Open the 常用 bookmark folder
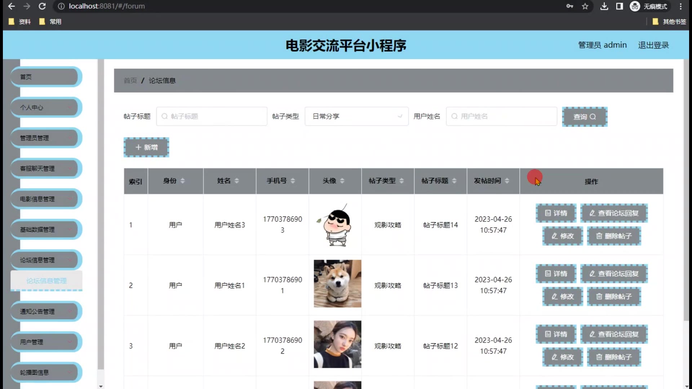The width and height of the screenshot is (692, 389). tap(50, 22)
